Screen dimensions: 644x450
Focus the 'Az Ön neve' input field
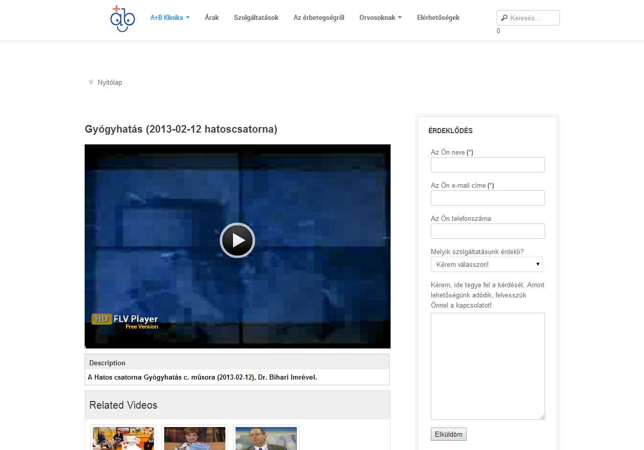click(x=487, y=165)
